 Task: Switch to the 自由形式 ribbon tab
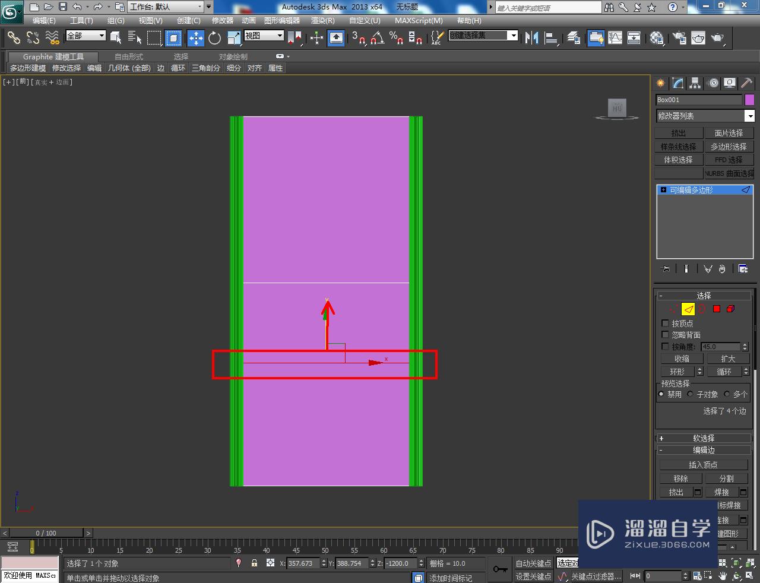(129, 56)
